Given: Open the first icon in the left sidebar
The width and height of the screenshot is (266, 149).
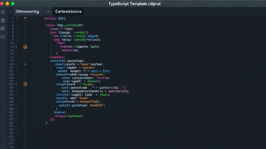Looking at the screenshot, I should pyautogui.click(x=3, y=12).
